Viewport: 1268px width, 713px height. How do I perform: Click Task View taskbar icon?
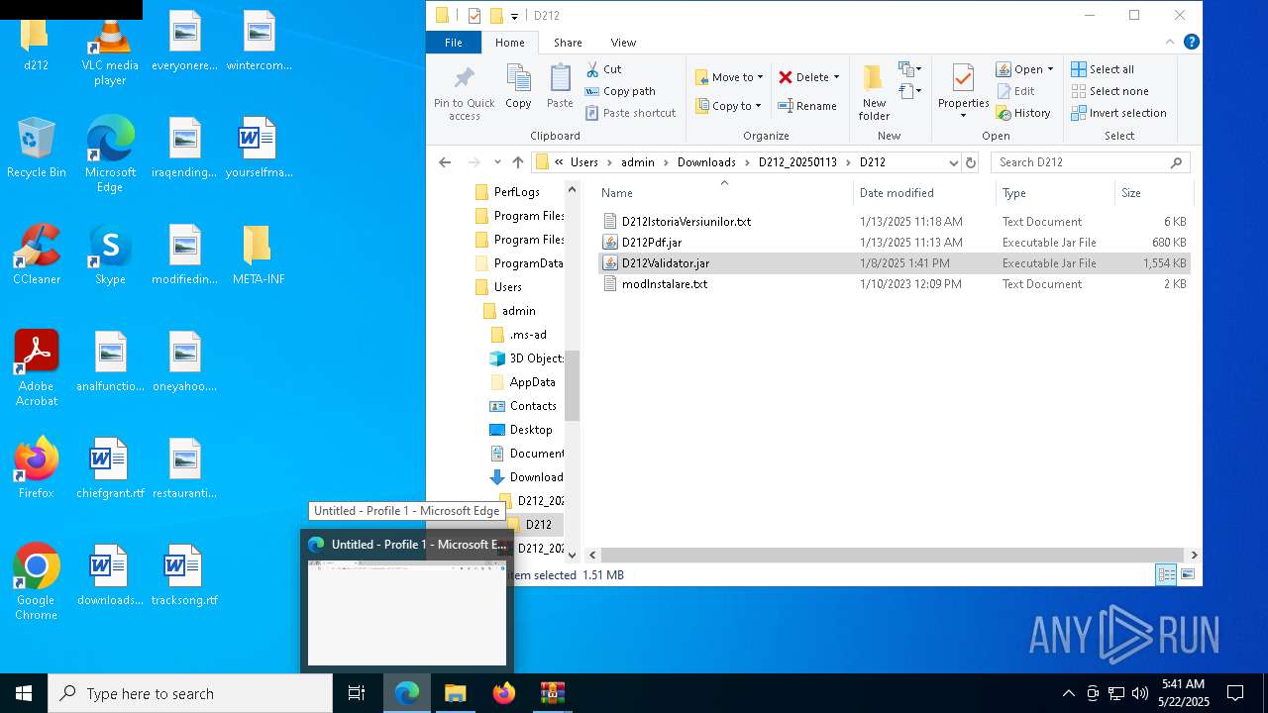click(x=357, y=693)
